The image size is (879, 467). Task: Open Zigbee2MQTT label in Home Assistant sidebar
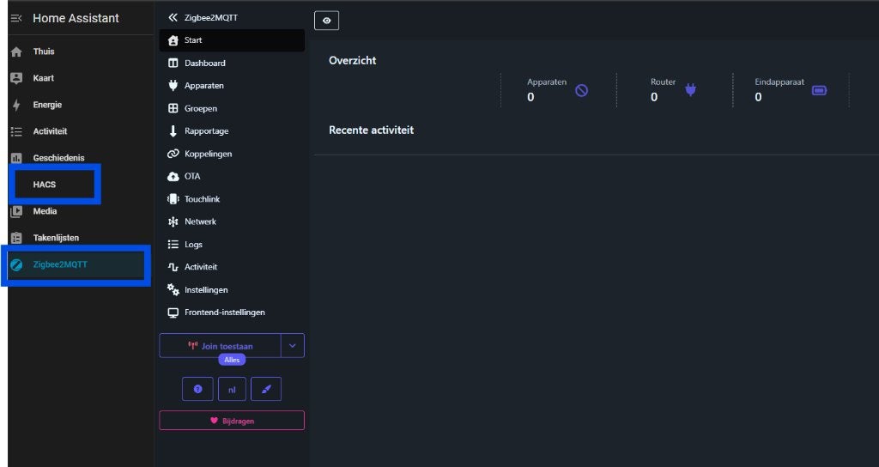click(x=60, y=264)
